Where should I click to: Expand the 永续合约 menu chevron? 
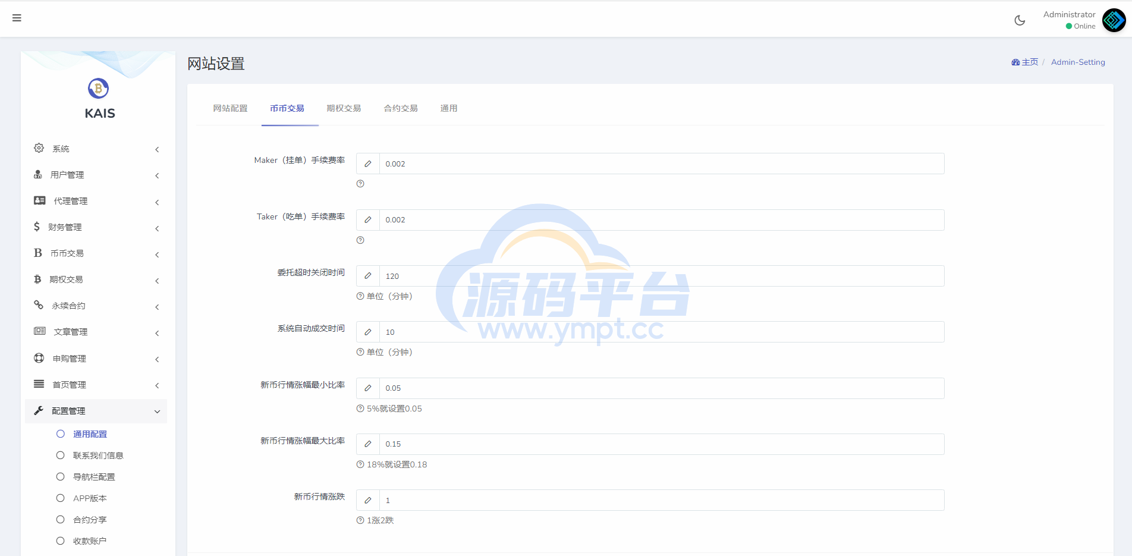coord(157,307)
